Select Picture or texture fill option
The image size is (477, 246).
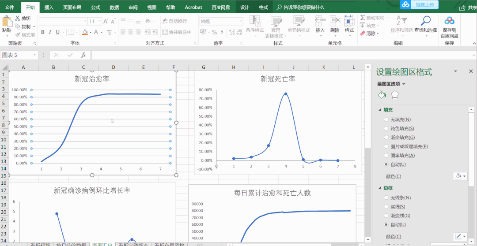click(x=386, y=146)
